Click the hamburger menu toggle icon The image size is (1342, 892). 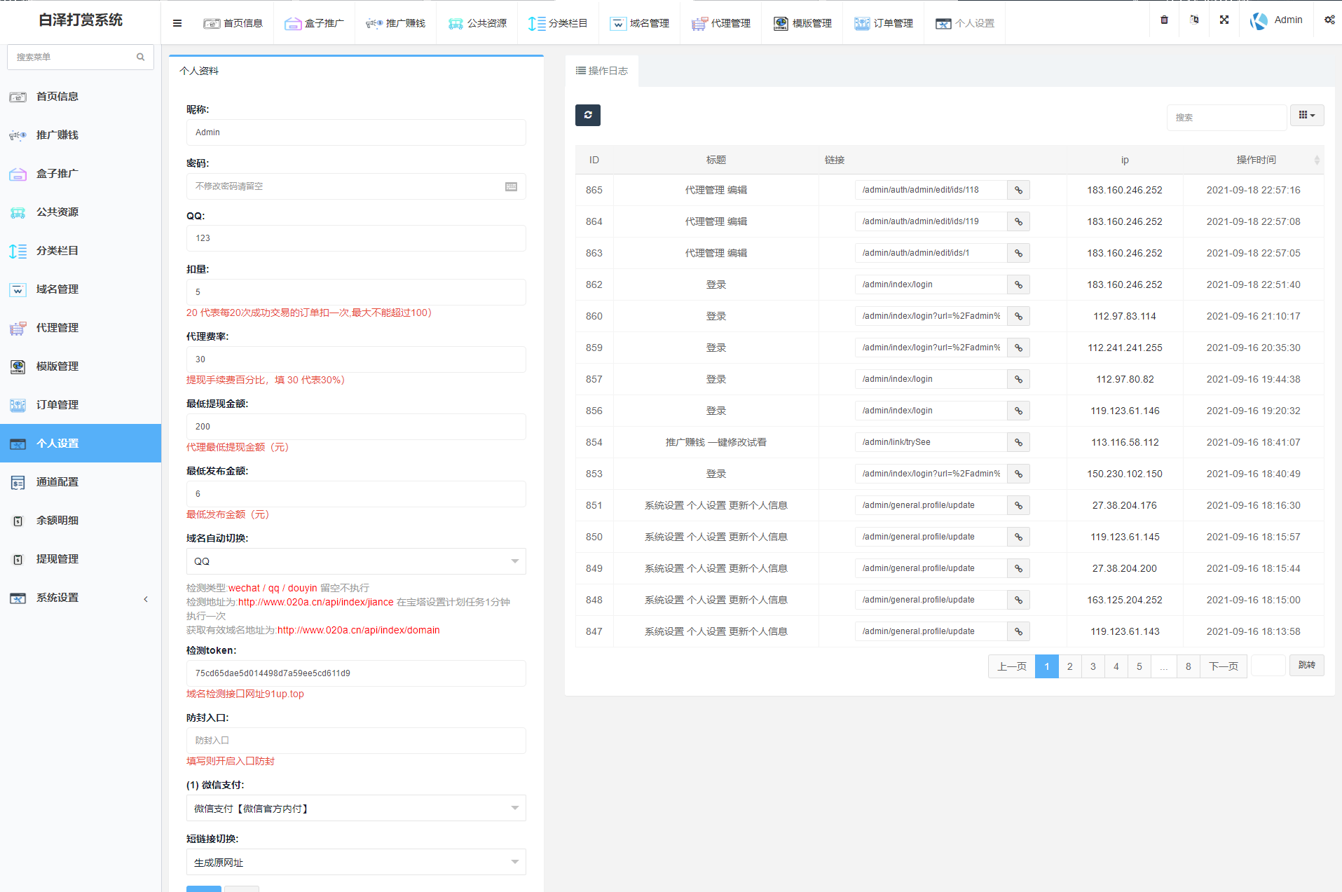coord(177,23)
